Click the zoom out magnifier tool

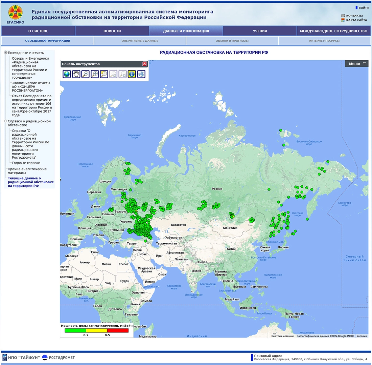[x=85, y=74]
